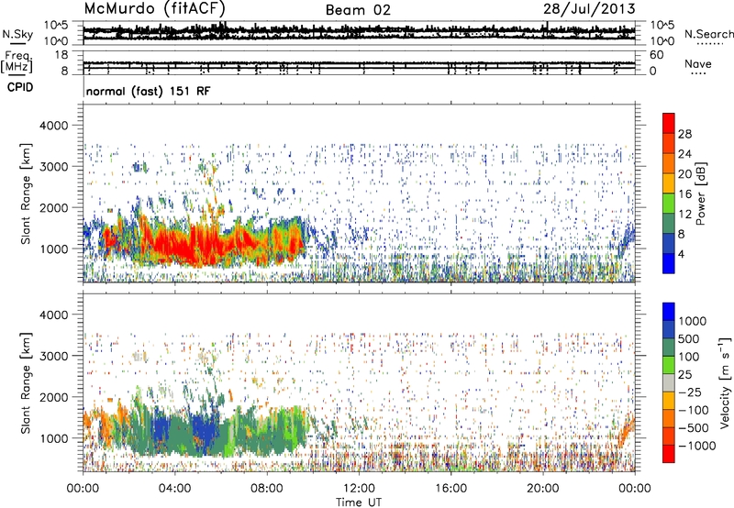734x508 pixels.
Task: Click the '4' tick on Power colorbar
Action: [x=681, y=254]
